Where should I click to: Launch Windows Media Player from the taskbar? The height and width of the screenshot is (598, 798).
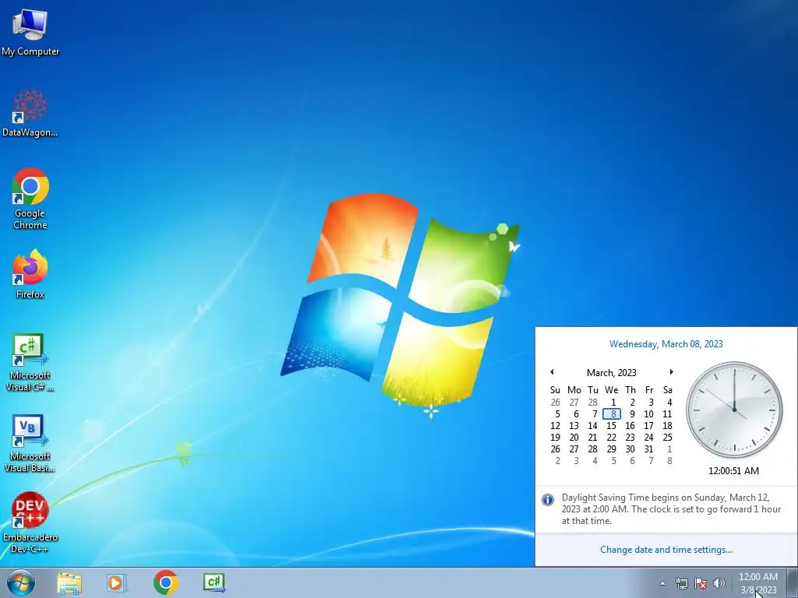click(117, 582)
